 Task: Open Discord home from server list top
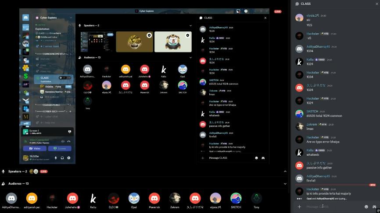point(26,17)
